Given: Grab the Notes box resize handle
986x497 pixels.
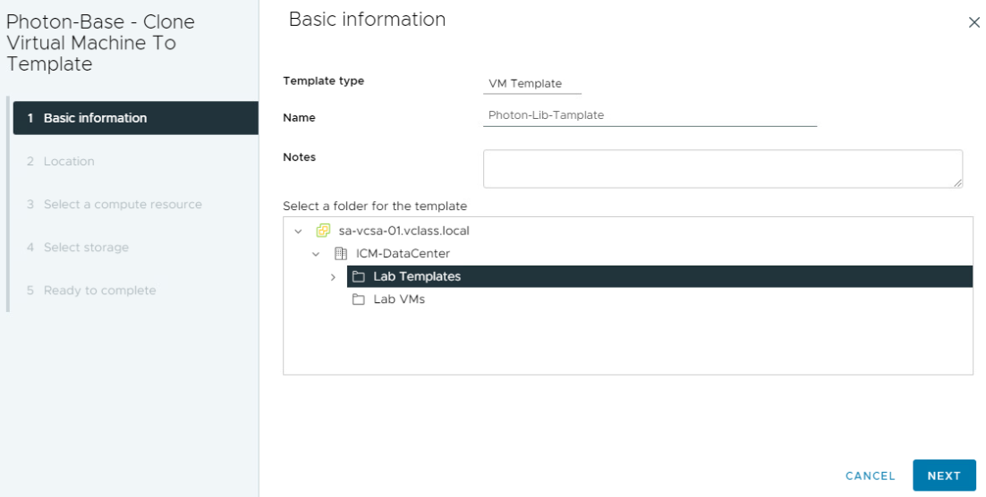Looking at the screenshot, I should click(957, 182).
